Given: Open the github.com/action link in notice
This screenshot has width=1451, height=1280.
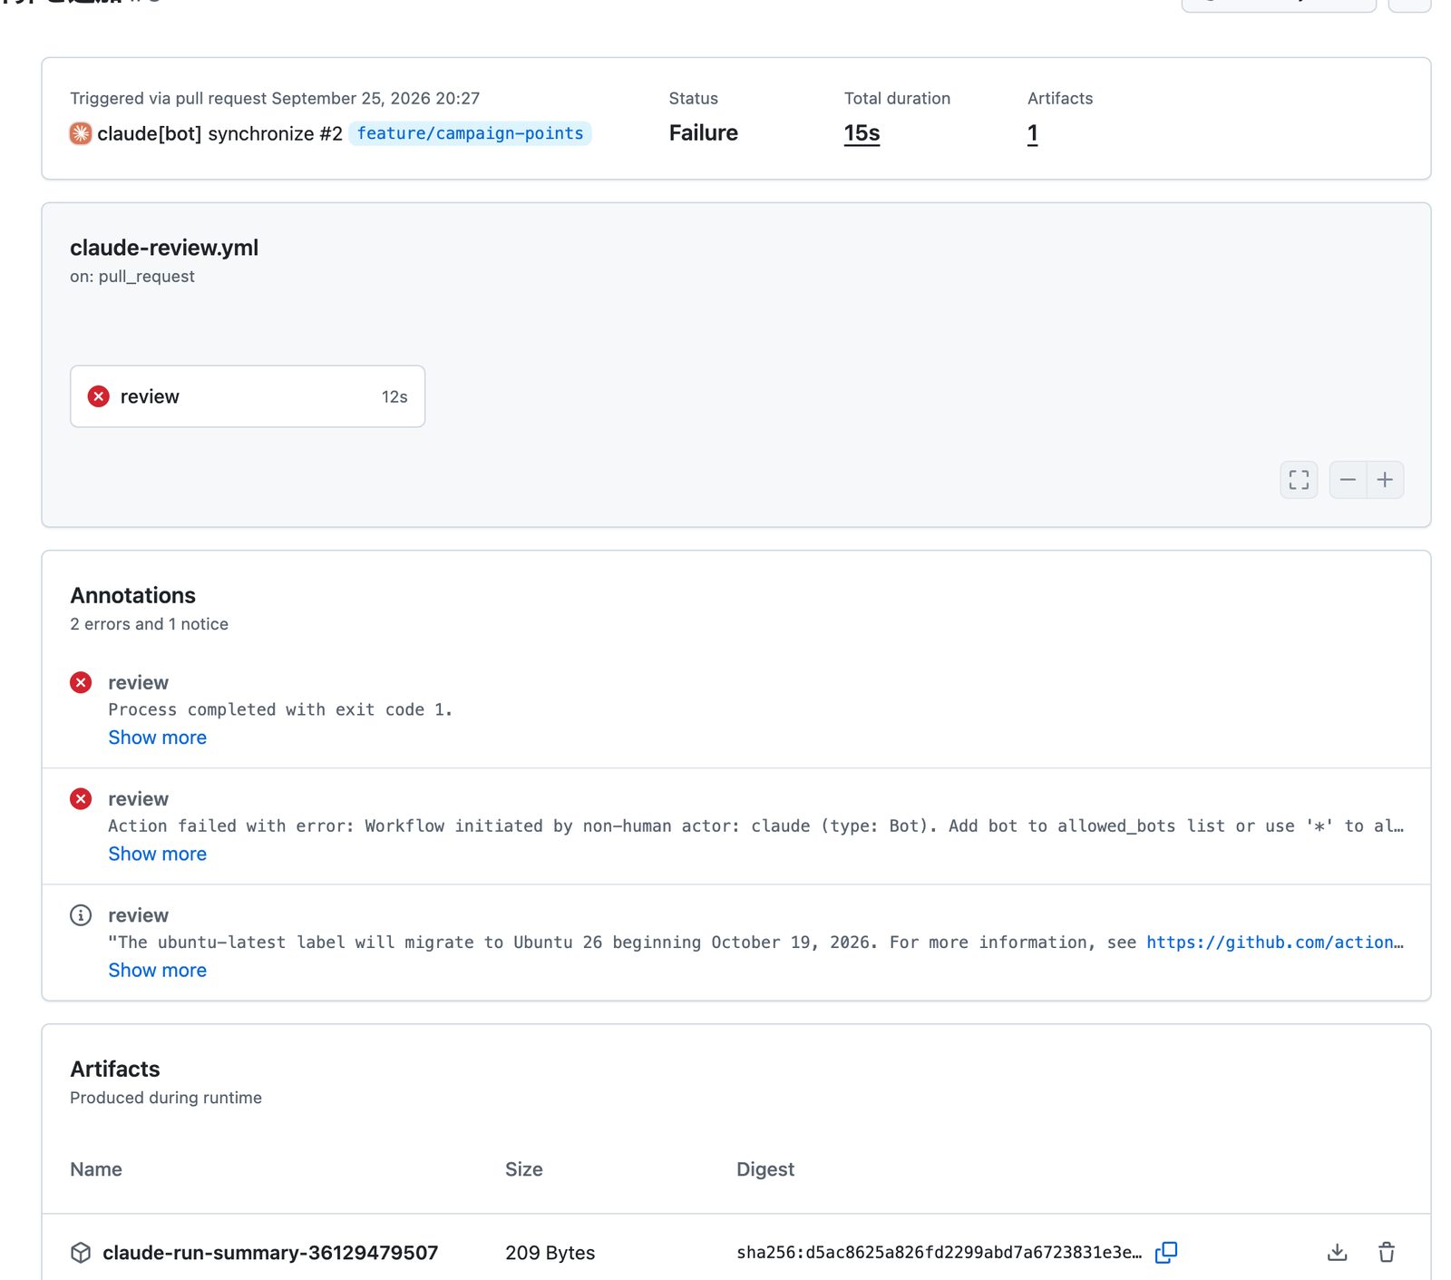Looking at the screenshot, I should [1274, 942].
